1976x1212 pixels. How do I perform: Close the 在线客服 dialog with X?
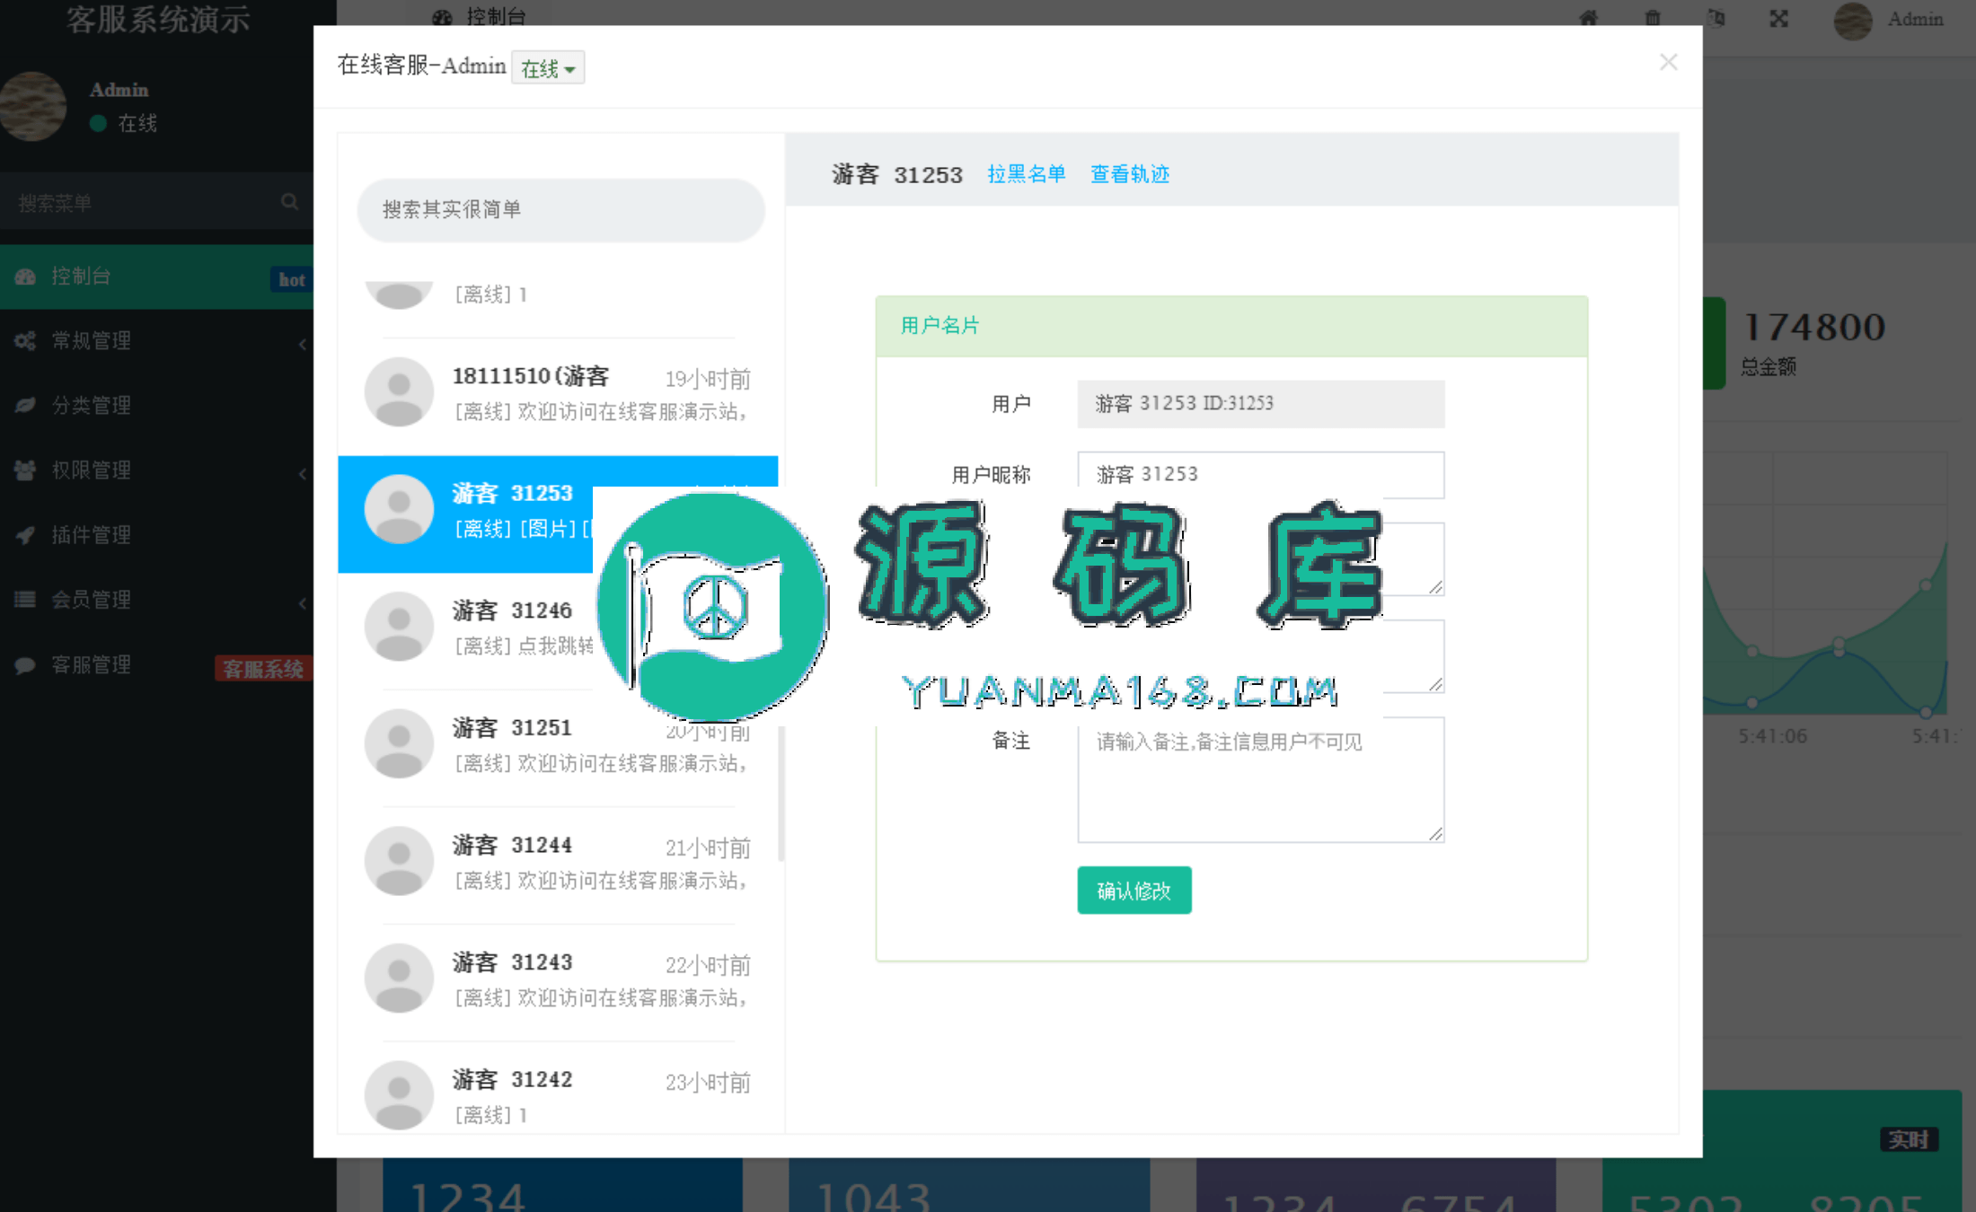[x=1668, y=62]
